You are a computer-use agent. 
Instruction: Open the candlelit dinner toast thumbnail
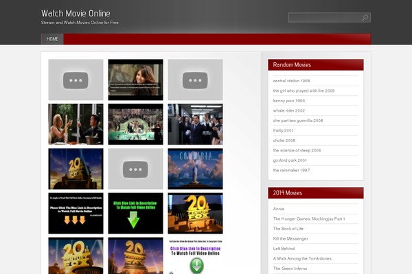(76, 124)
